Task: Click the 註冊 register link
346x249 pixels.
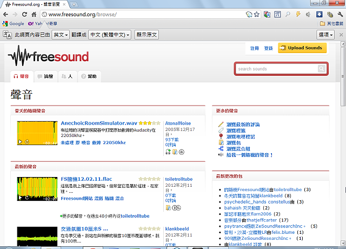Action: 255,48
